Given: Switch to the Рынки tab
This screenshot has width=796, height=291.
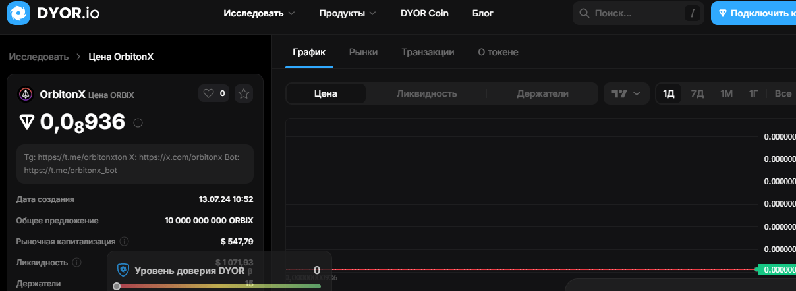Looking at the screenshot, I should click(x=364, y=52).
